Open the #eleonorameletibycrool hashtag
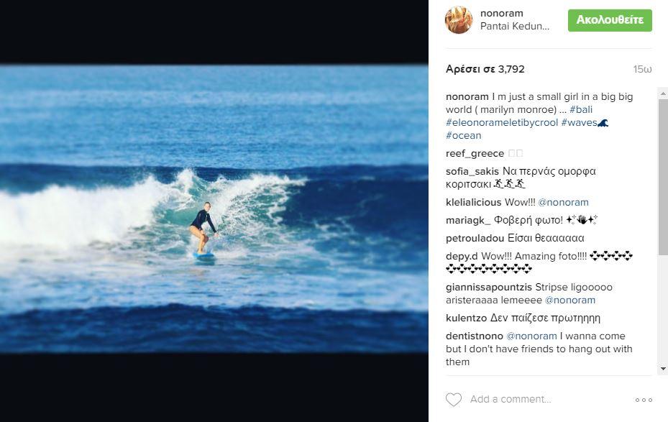The image size is (668, 422). tap(502, 122)
